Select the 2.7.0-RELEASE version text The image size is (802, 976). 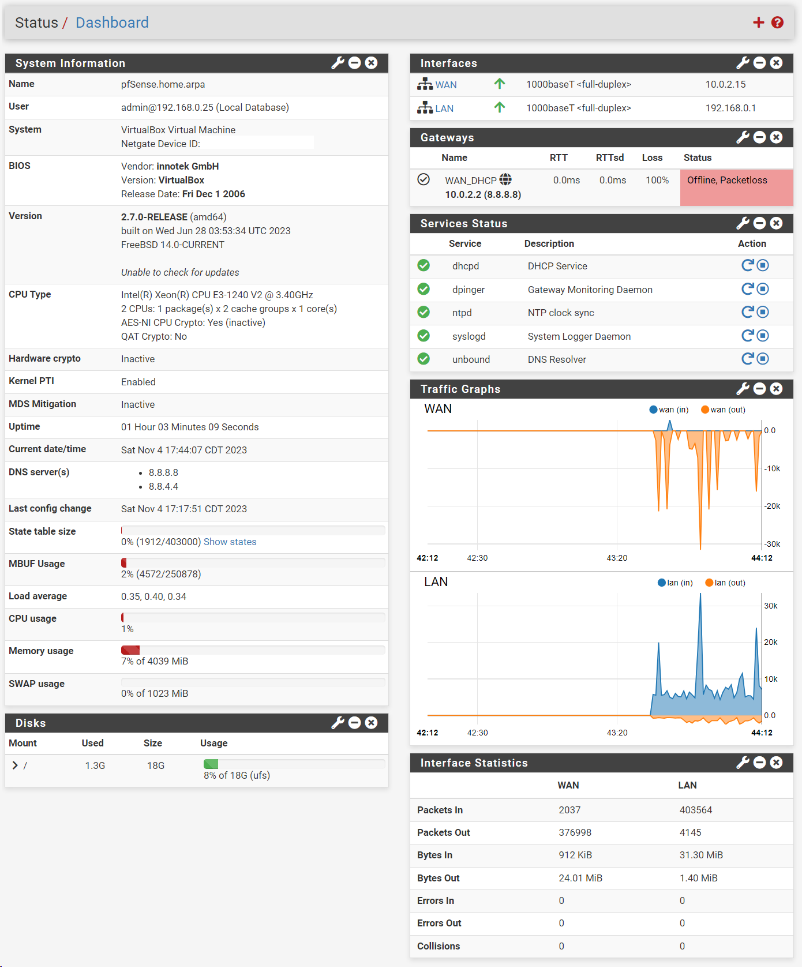pos(154,217)
